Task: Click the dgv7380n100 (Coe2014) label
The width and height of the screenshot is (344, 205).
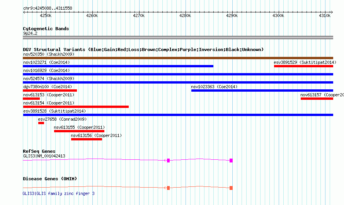Action: coord(48,87)
